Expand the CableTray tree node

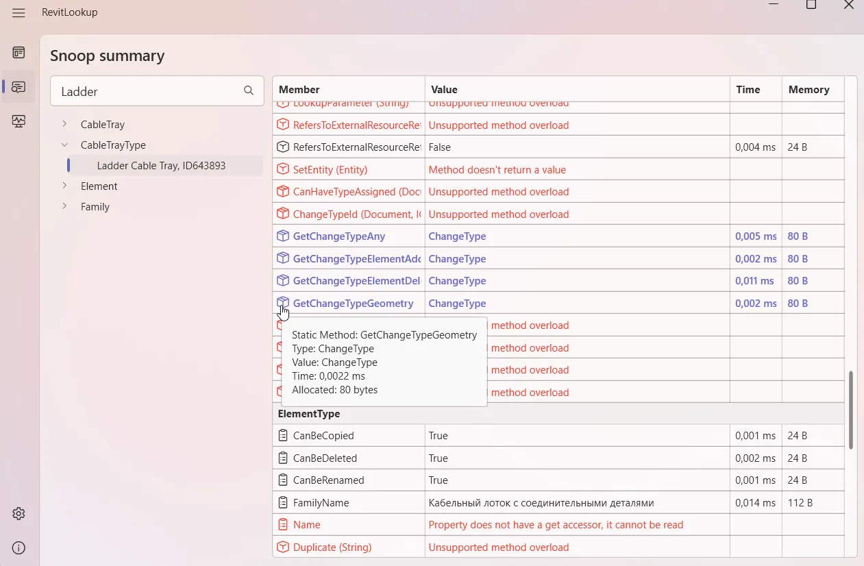point(64,124)
